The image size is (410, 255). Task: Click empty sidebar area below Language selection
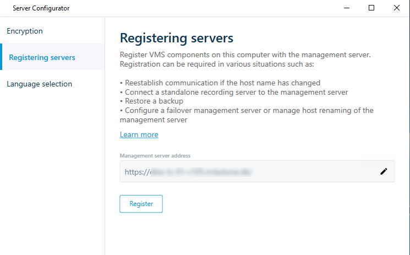(x=52, y=176)
